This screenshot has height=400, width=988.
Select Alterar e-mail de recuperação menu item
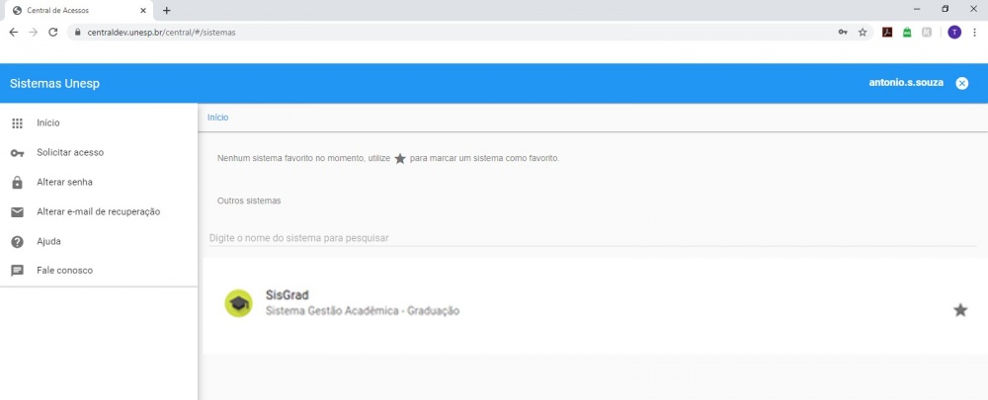click(x=98, y=212)
